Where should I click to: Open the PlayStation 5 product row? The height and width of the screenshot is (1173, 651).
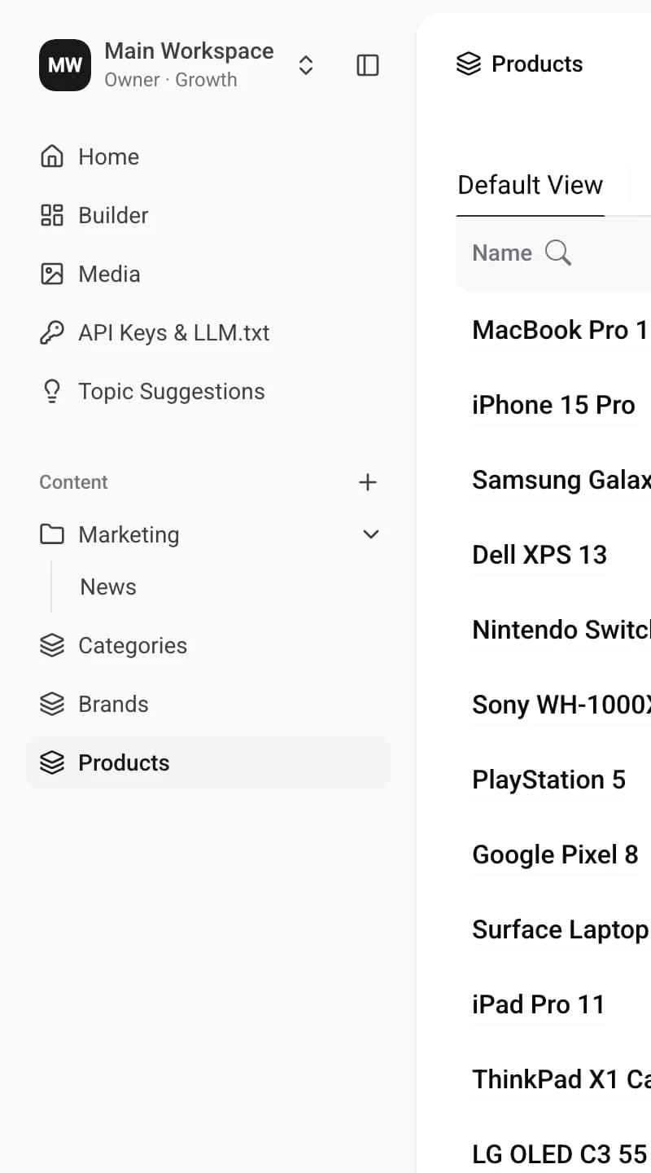click(549, 780)
